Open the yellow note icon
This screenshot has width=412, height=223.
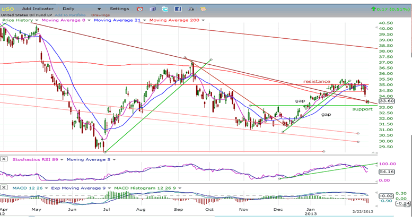point(203,9)
